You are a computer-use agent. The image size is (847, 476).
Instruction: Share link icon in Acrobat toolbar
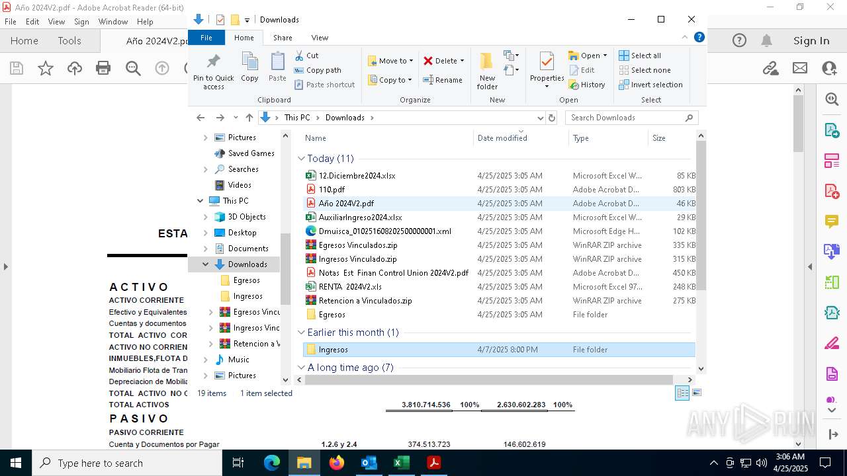pos(770,67)
